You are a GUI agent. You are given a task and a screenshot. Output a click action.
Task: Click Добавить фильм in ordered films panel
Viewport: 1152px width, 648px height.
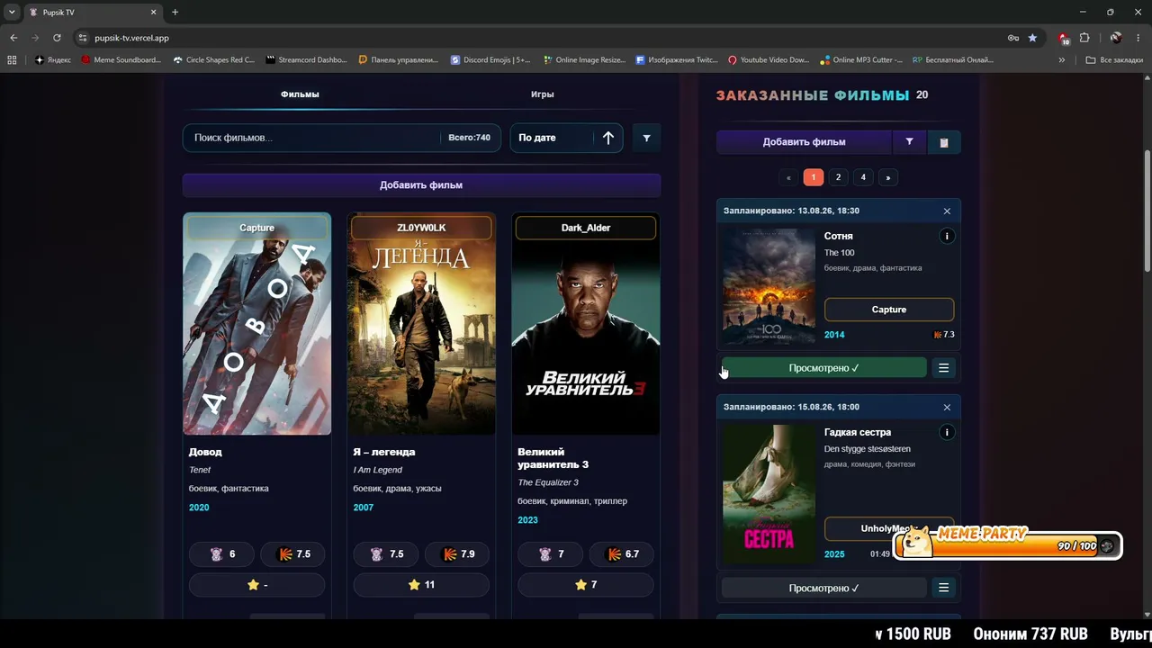[804, 141]
